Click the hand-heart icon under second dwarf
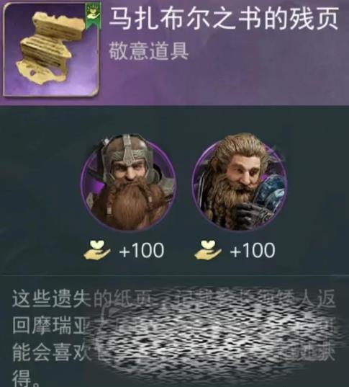This screenshot has height=387, width=349. [x=208, y=251]
